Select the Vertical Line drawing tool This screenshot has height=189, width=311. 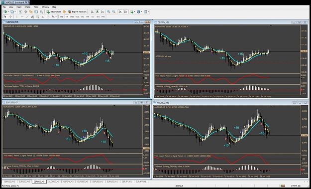click(17, 17)
